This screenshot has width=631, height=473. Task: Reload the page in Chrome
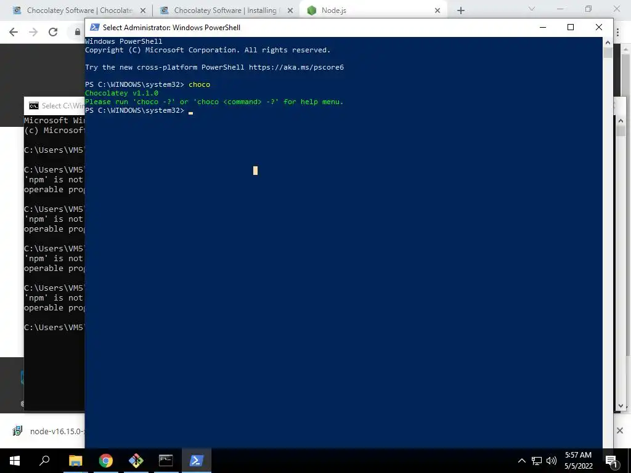(x=53, y=32)
